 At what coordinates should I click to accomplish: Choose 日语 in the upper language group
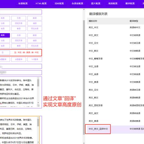point(19,18)
